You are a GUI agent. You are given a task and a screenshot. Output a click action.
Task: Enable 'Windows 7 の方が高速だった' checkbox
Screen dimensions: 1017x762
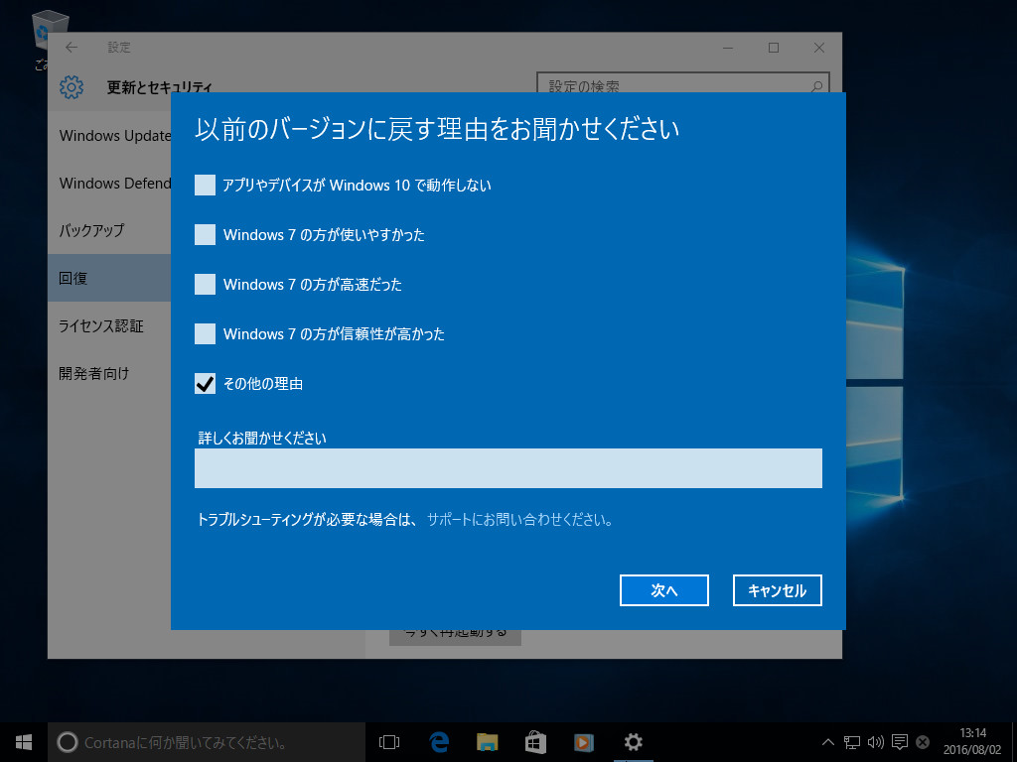click(x=205, y=285)
